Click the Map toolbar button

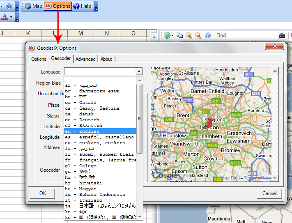click(x=33, y=6)
